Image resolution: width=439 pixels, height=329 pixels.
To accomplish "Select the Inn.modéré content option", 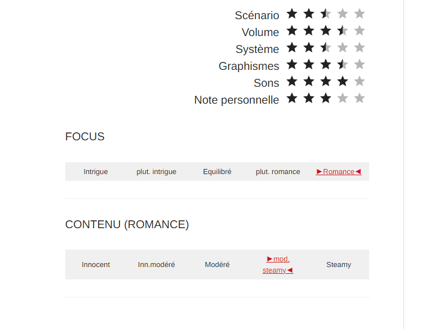I will pos(156,265).
